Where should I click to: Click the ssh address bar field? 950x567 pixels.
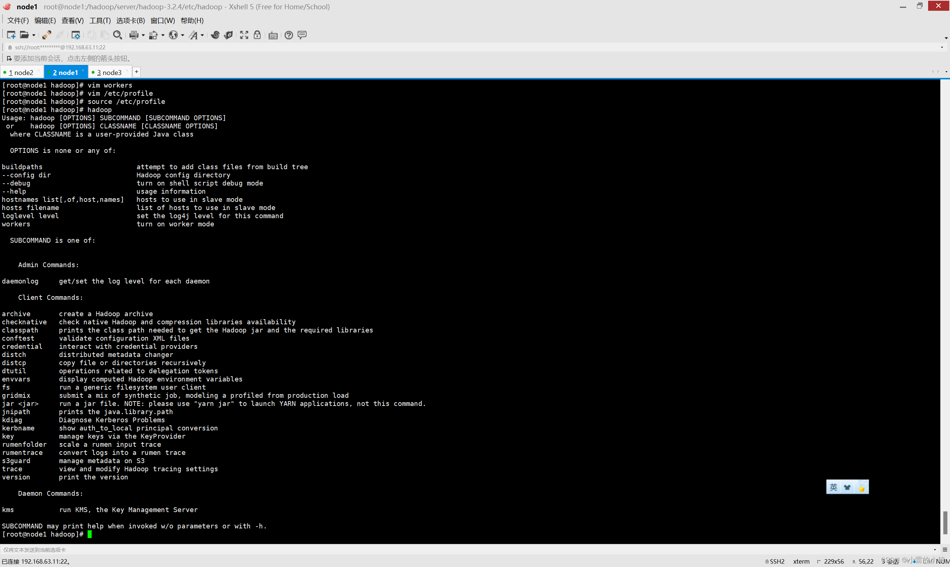click(474, 47)
